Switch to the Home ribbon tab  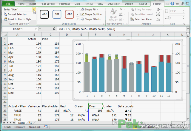(21, 4)
